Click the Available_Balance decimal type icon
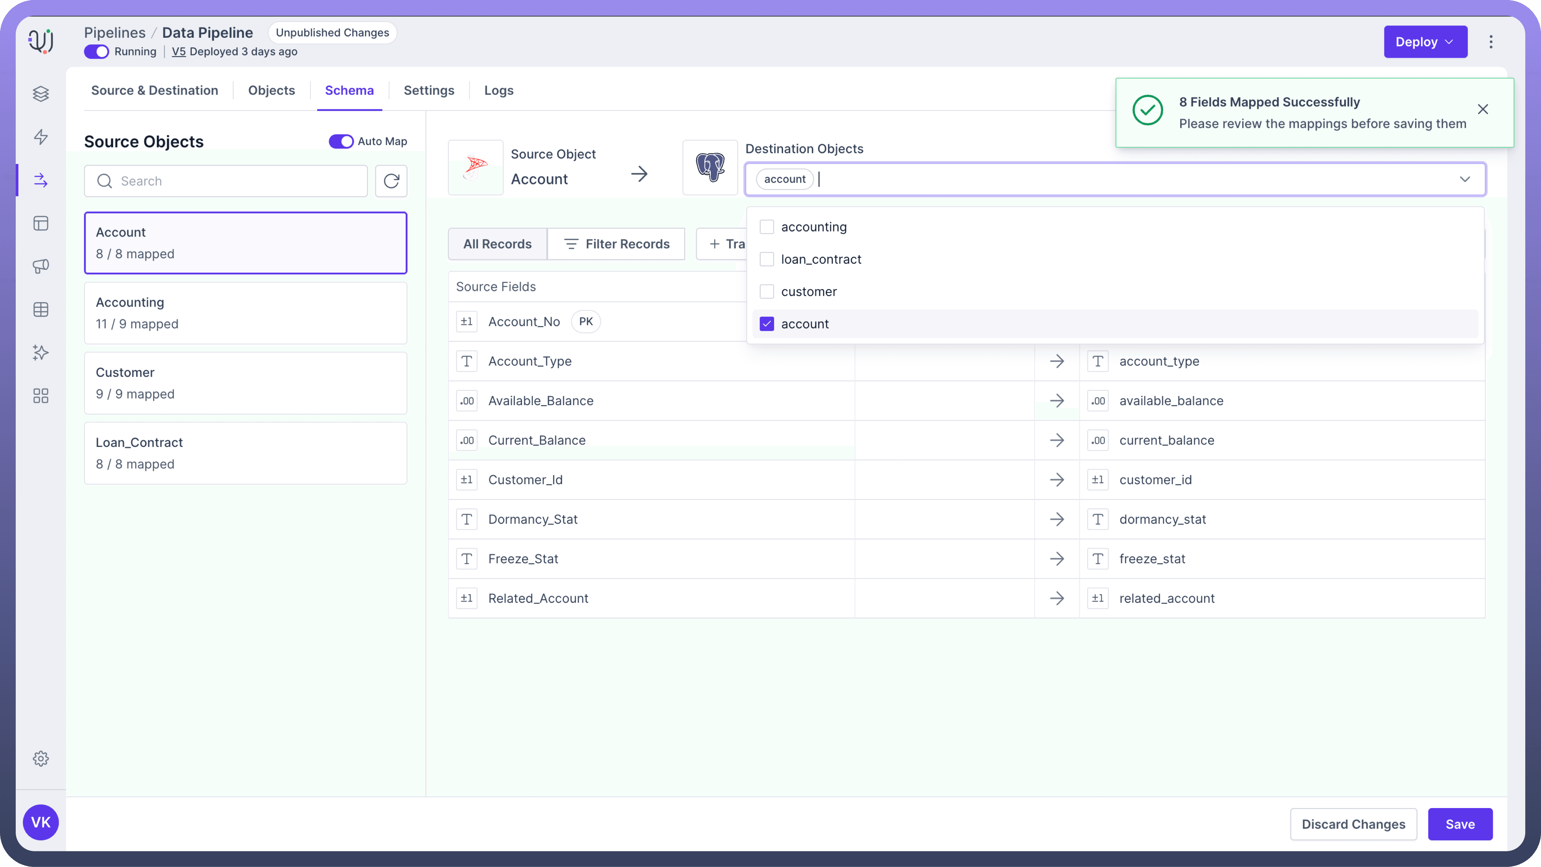1541x867 pixels. pyautogui.click(x=467, y=400)
